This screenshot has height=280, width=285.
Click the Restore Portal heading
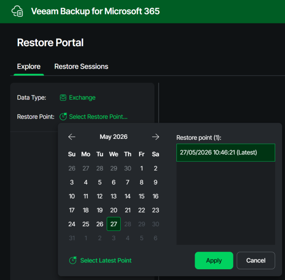(50, 43)
